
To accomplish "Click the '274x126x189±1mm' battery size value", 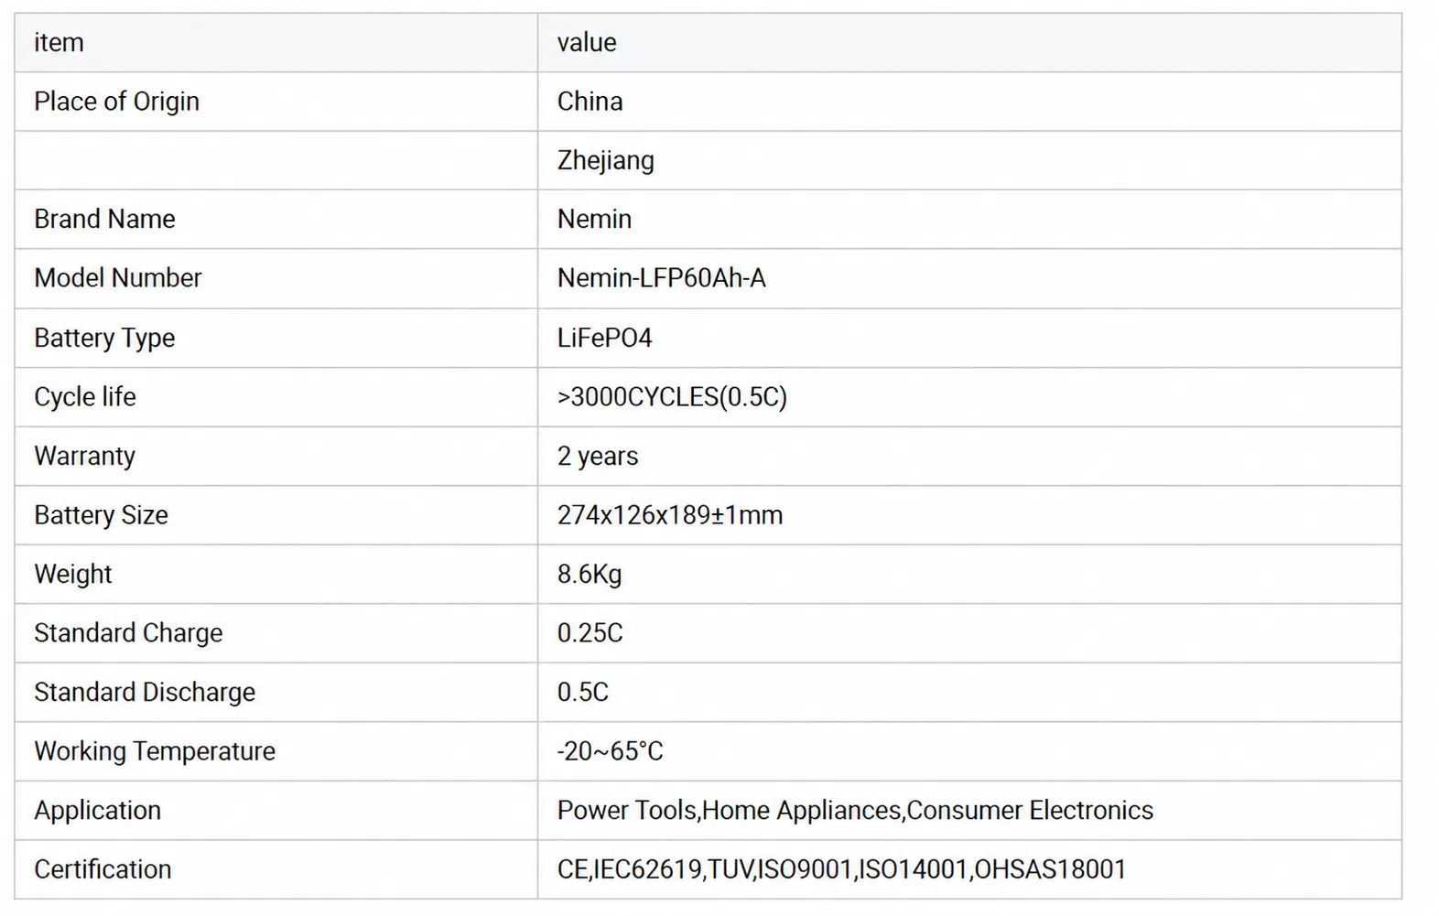I will click(x=669, y=515).
